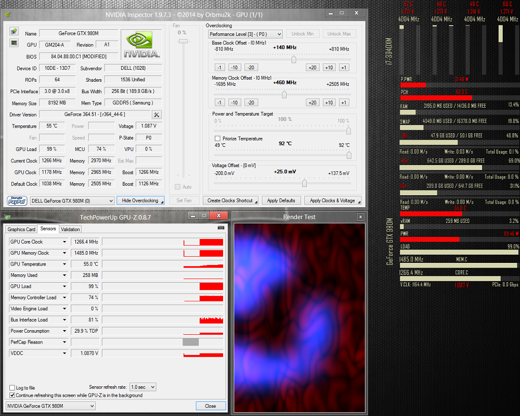
Task: Click the GPU Core Clock sensor graph
Action: pos(163,242)
